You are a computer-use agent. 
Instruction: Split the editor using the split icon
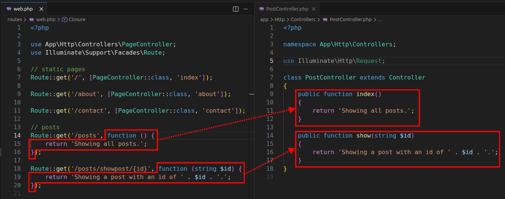(x=236, y=9)
